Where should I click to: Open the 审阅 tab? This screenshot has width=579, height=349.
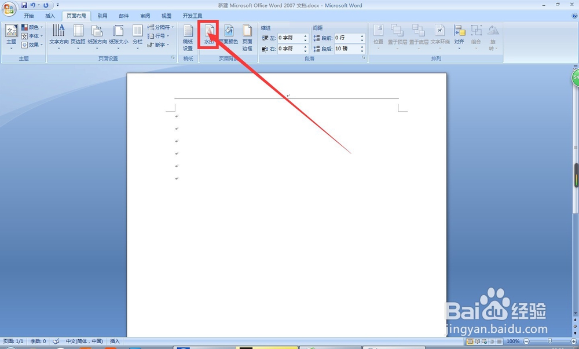(145, 16)
